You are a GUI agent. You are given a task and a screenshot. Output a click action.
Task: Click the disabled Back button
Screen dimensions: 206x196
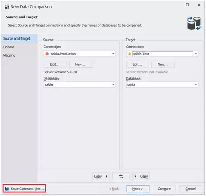(x=114, y=189)
